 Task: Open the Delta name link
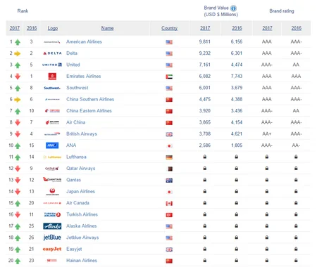pos(72,53)
